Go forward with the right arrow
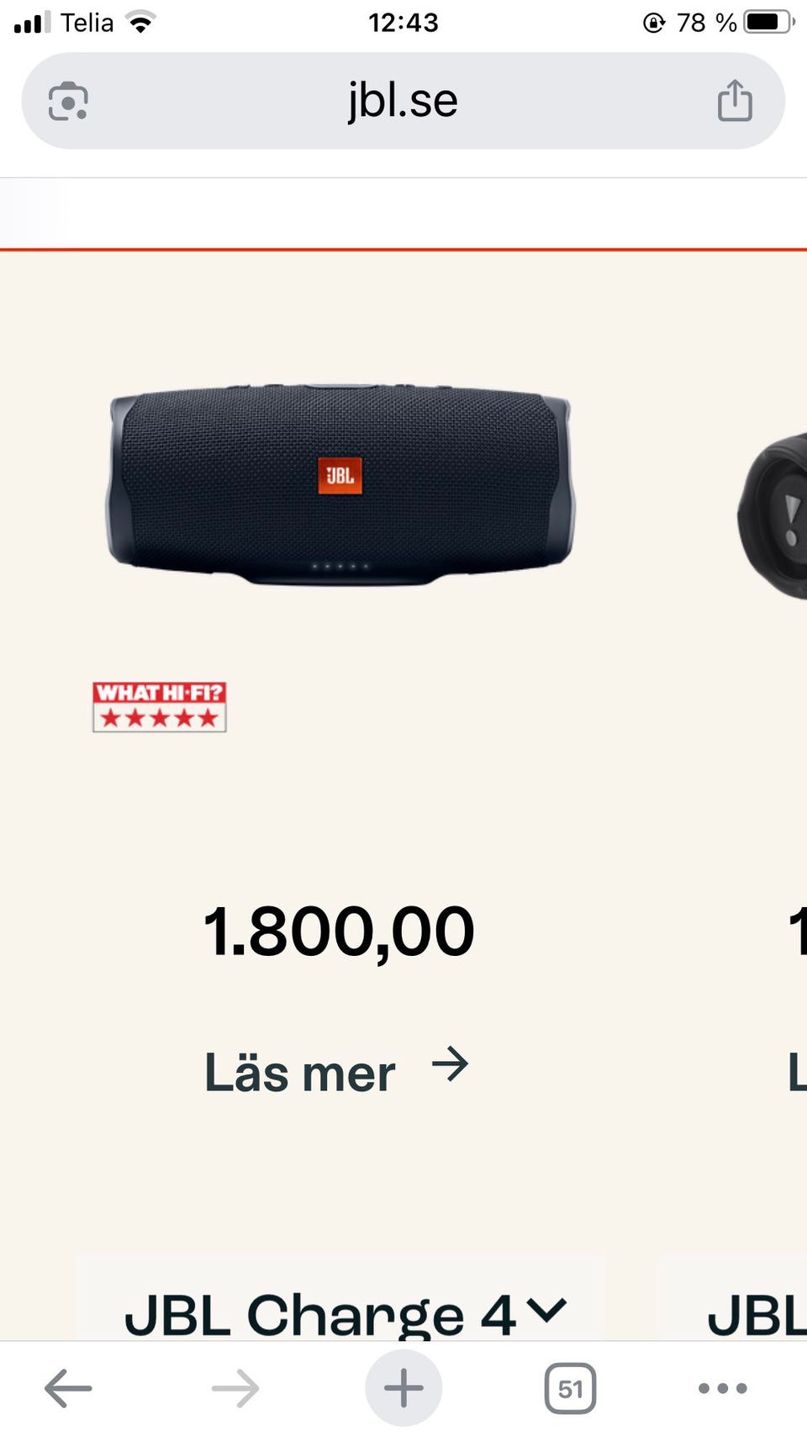This screenshot has height=1436, width=807. click(x=235, y=1388)
